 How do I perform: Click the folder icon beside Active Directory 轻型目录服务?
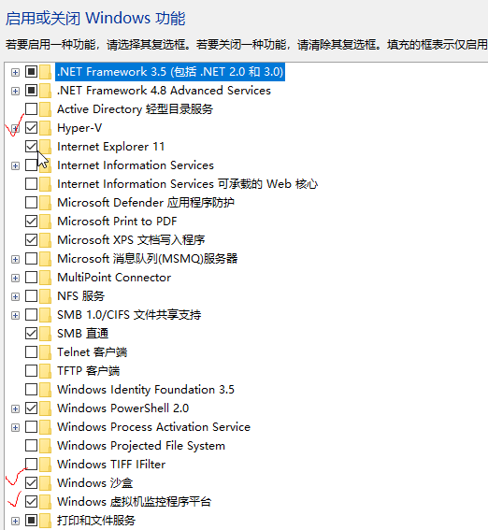coord(45,109)
